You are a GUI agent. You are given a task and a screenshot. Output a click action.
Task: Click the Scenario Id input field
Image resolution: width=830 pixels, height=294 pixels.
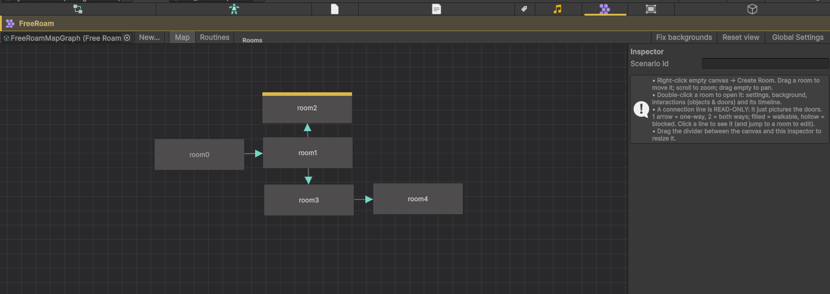click(765, 63)
